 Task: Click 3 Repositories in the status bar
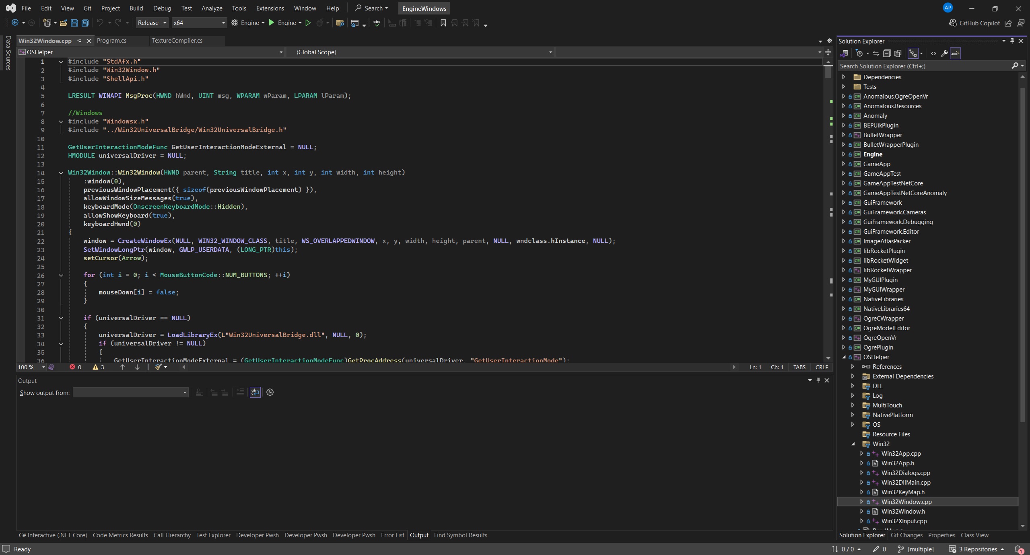click(976, 549)
